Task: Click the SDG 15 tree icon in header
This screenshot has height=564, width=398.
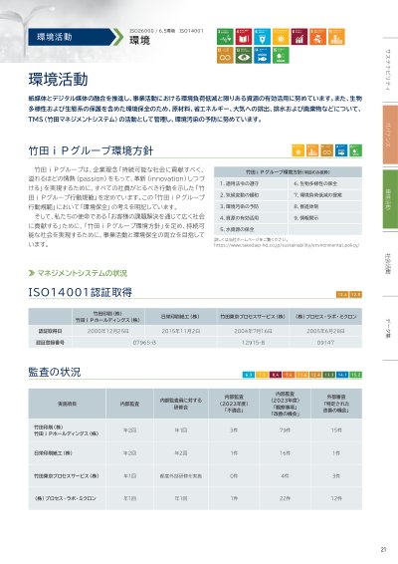Action: coord(281,55)
